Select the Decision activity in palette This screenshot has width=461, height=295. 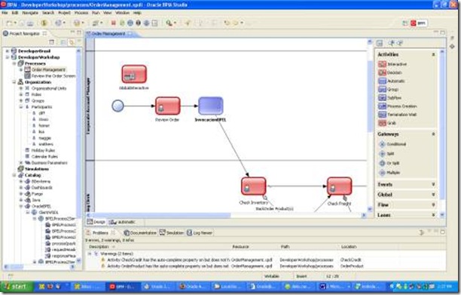[390, 72]
